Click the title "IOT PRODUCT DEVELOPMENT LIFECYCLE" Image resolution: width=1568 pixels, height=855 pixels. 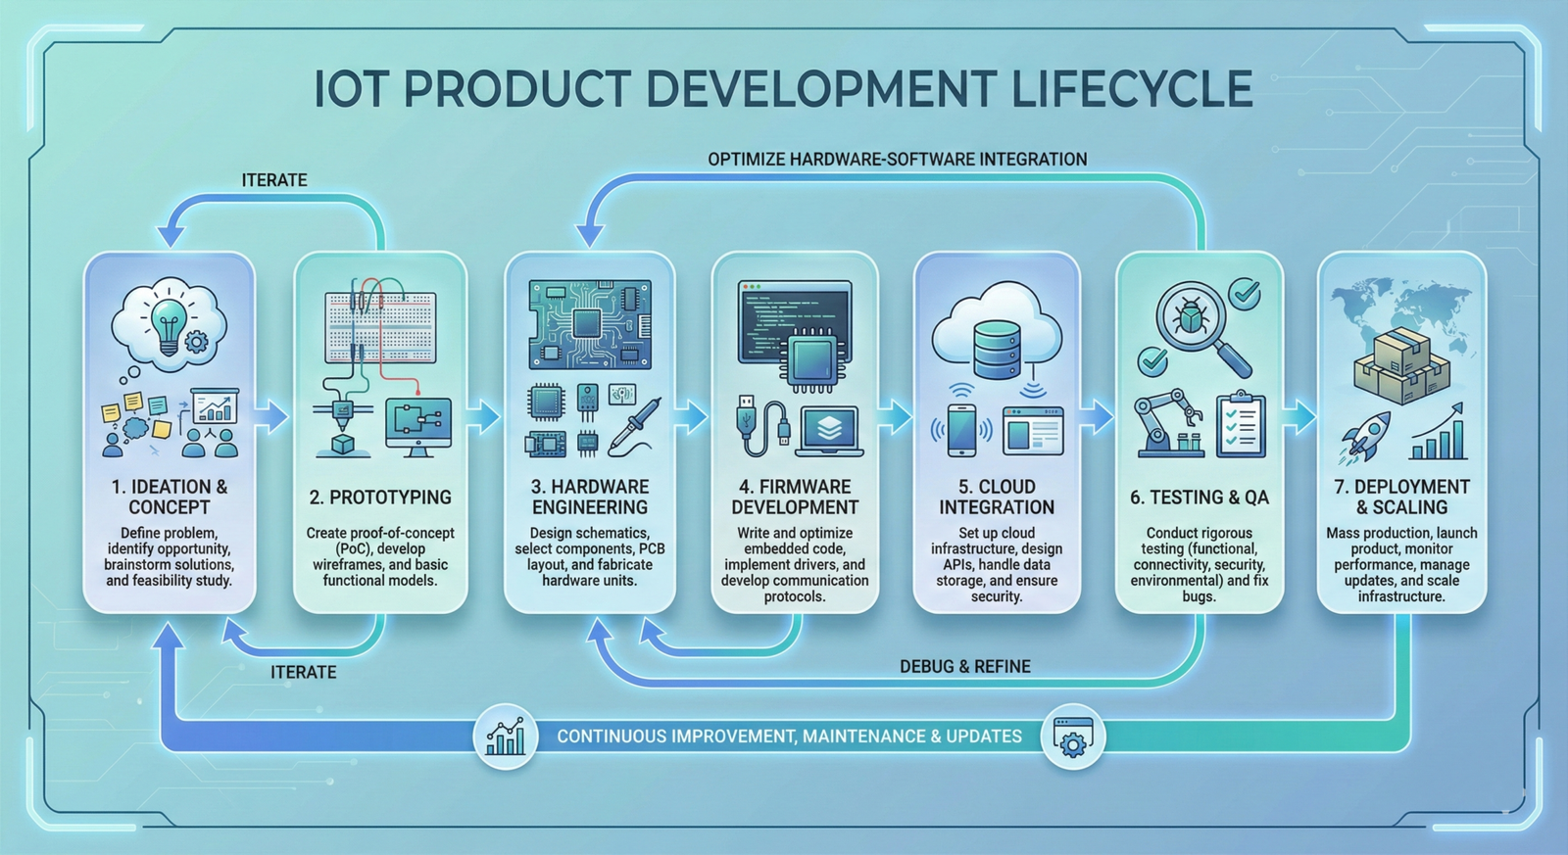tap(783, 89)
